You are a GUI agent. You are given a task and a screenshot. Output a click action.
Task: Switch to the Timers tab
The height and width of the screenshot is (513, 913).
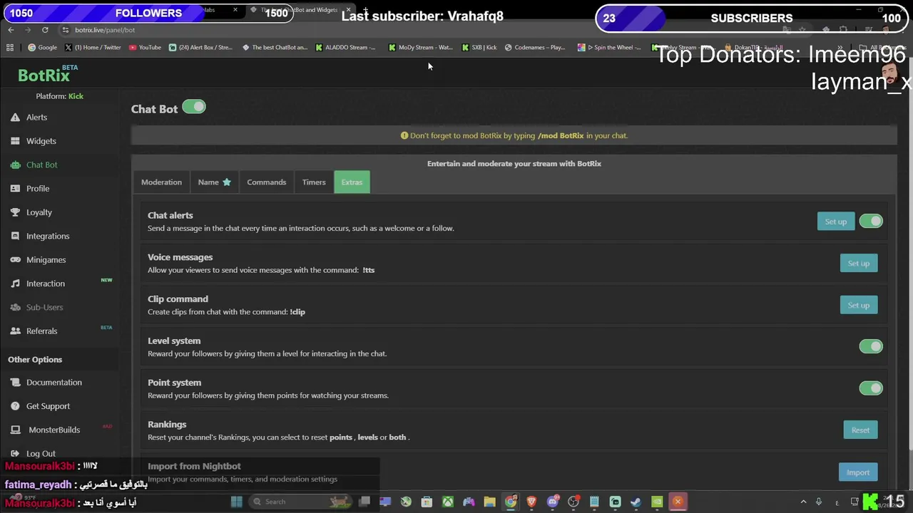314,182
